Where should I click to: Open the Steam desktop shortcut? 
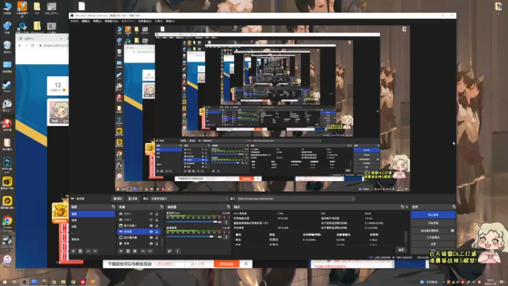click(x=7, y=86)
